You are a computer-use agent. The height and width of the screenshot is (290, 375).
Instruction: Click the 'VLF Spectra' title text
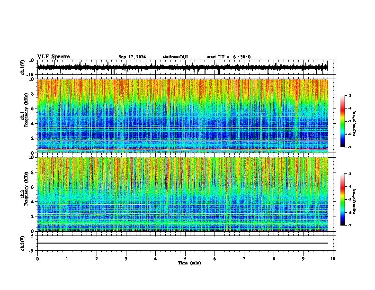pos(54,57)
